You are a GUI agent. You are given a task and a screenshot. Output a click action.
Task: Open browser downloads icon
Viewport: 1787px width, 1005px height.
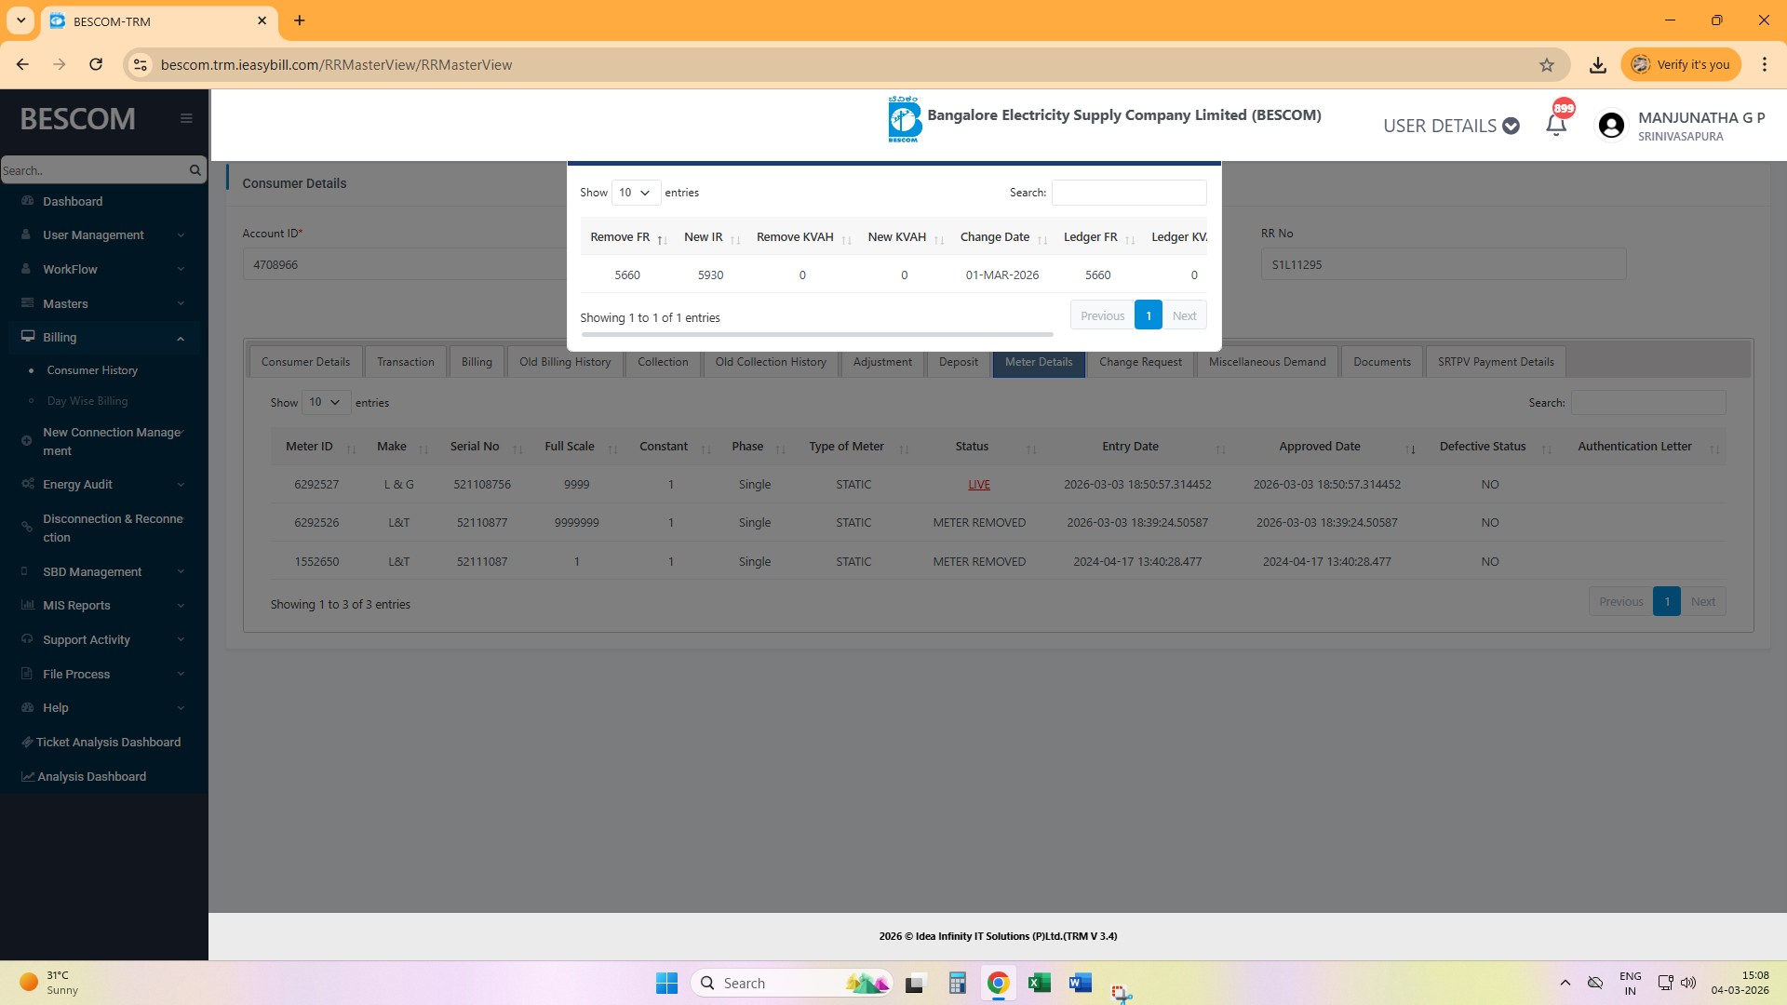[x=1597, y=64]
